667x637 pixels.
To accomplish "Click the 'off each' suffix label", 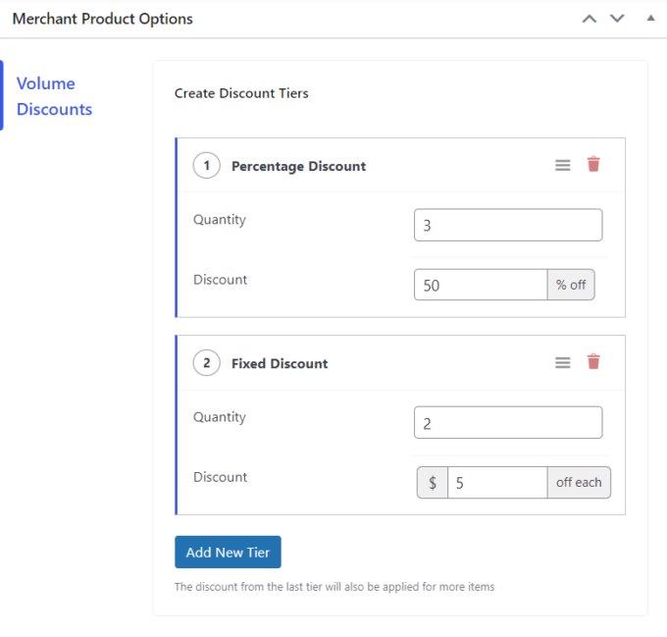I will 579,483.
